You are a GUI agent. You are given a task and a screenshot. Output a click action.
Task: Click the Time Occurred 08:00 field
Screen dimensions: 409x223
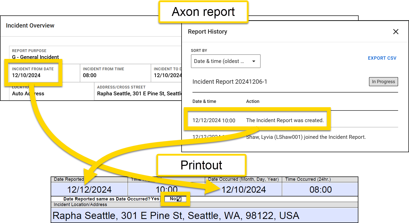click(320, 190)
